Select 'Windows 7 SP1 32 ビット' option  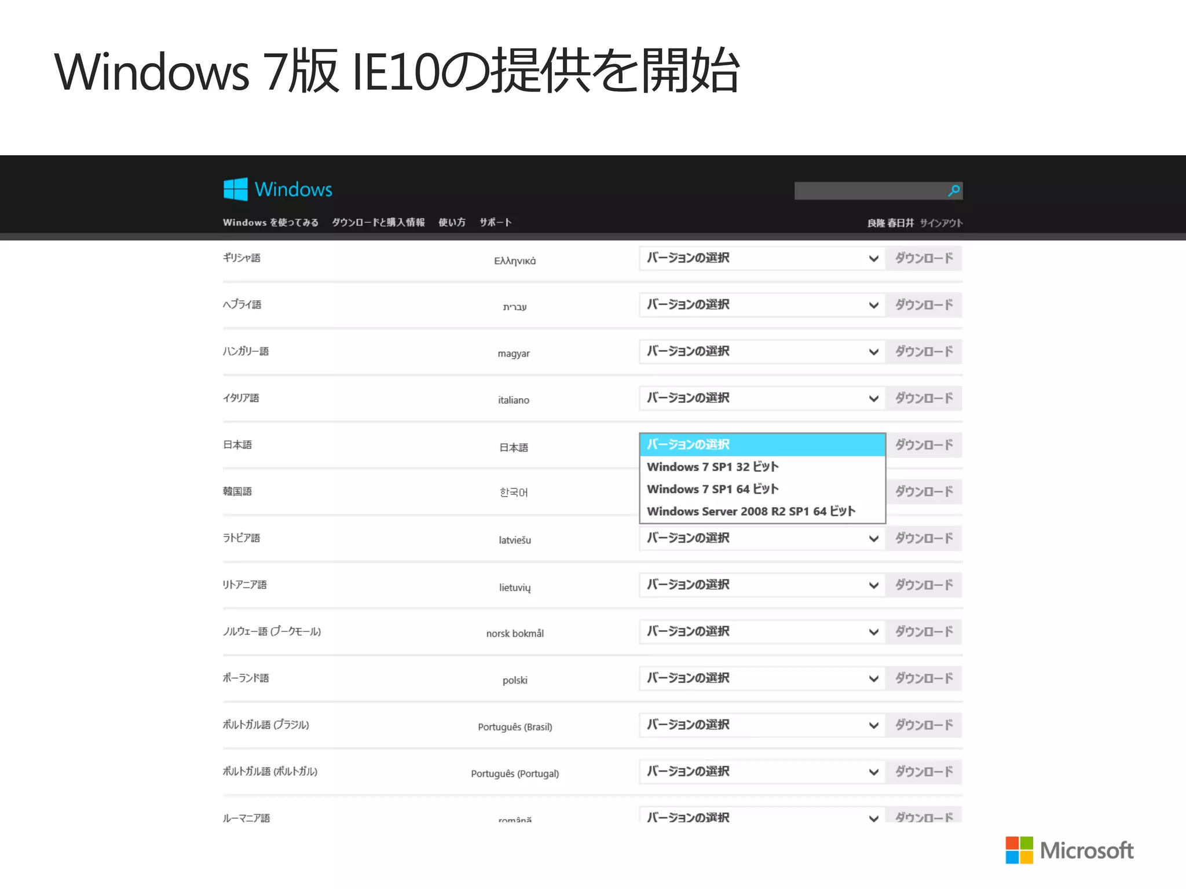762,467
